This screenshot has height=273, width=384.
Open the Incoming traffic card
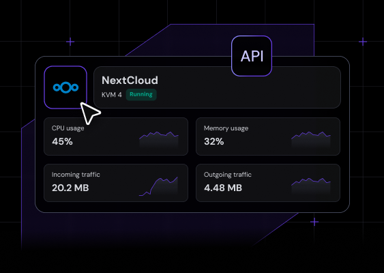click(x=116, y=183)
